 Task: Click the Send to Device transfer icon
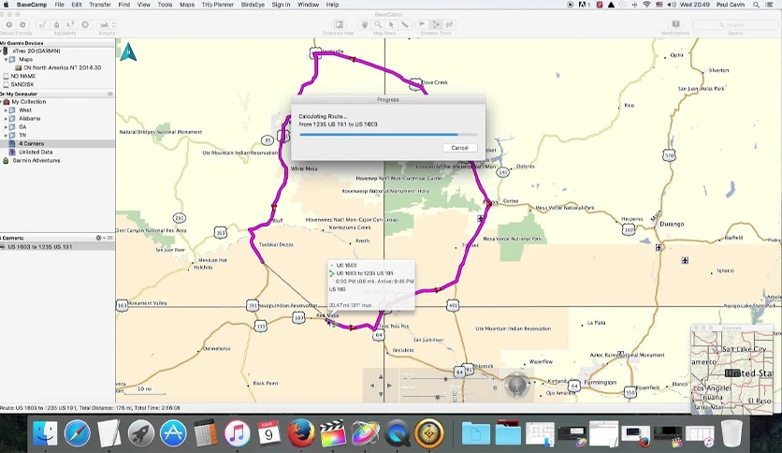(9, 24)
